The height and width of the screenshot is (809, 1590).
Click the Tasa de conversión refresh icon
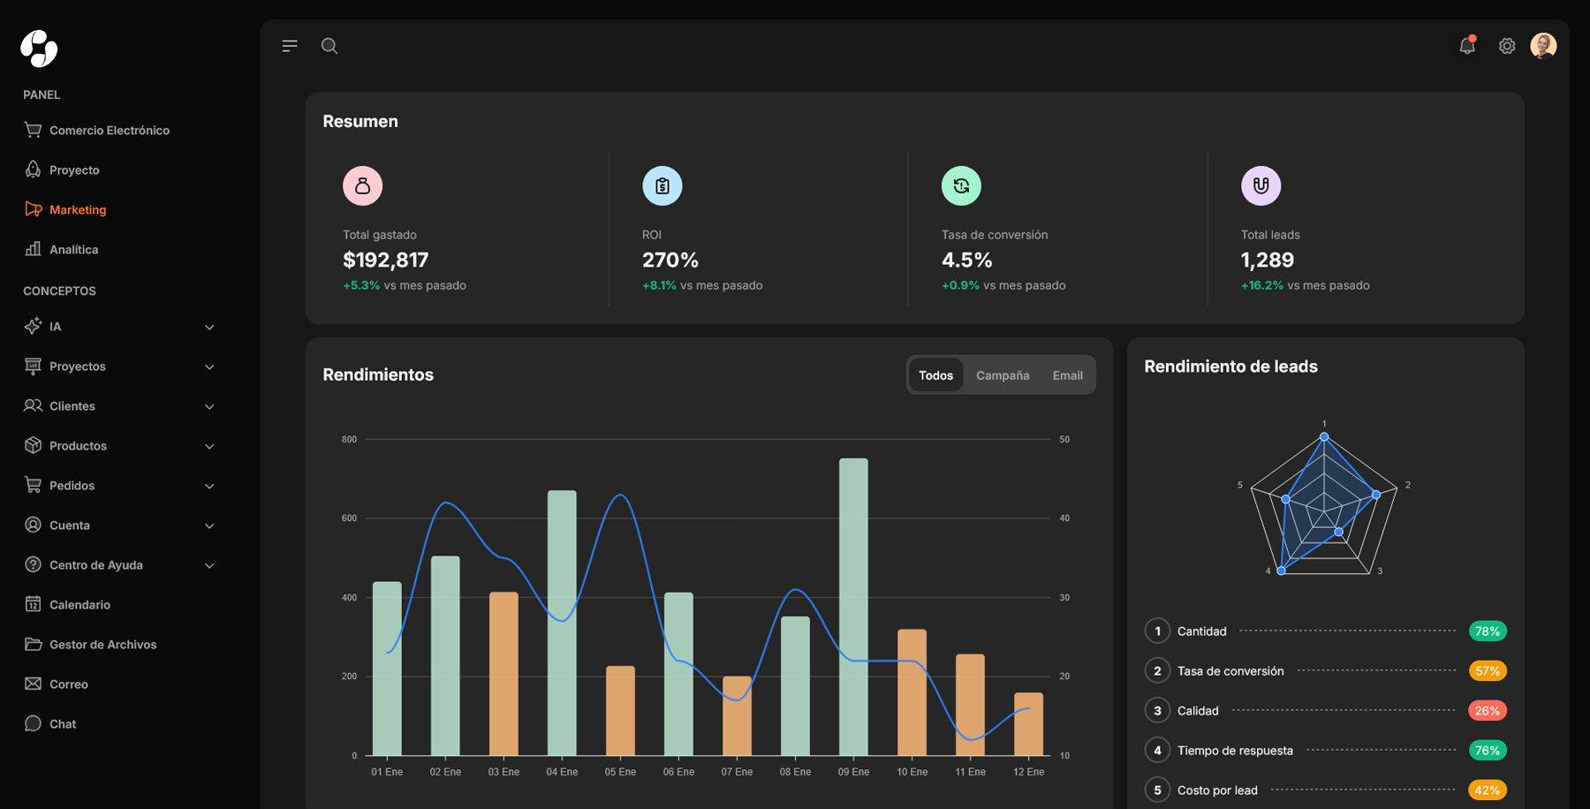961,186
